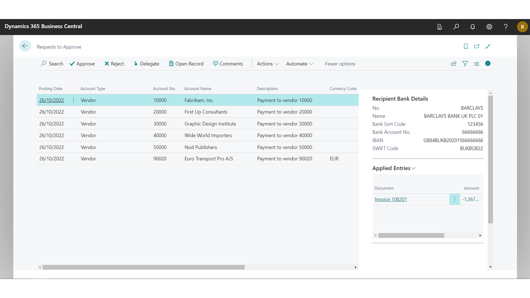Reject the selected request
The image size is (530, 298).
114,64
